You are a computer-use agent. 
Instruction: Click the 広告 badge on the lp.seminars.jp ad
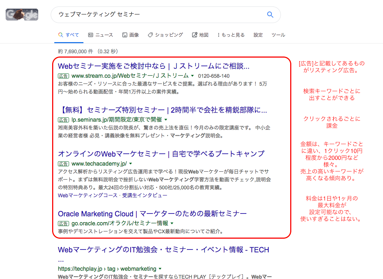64,120
